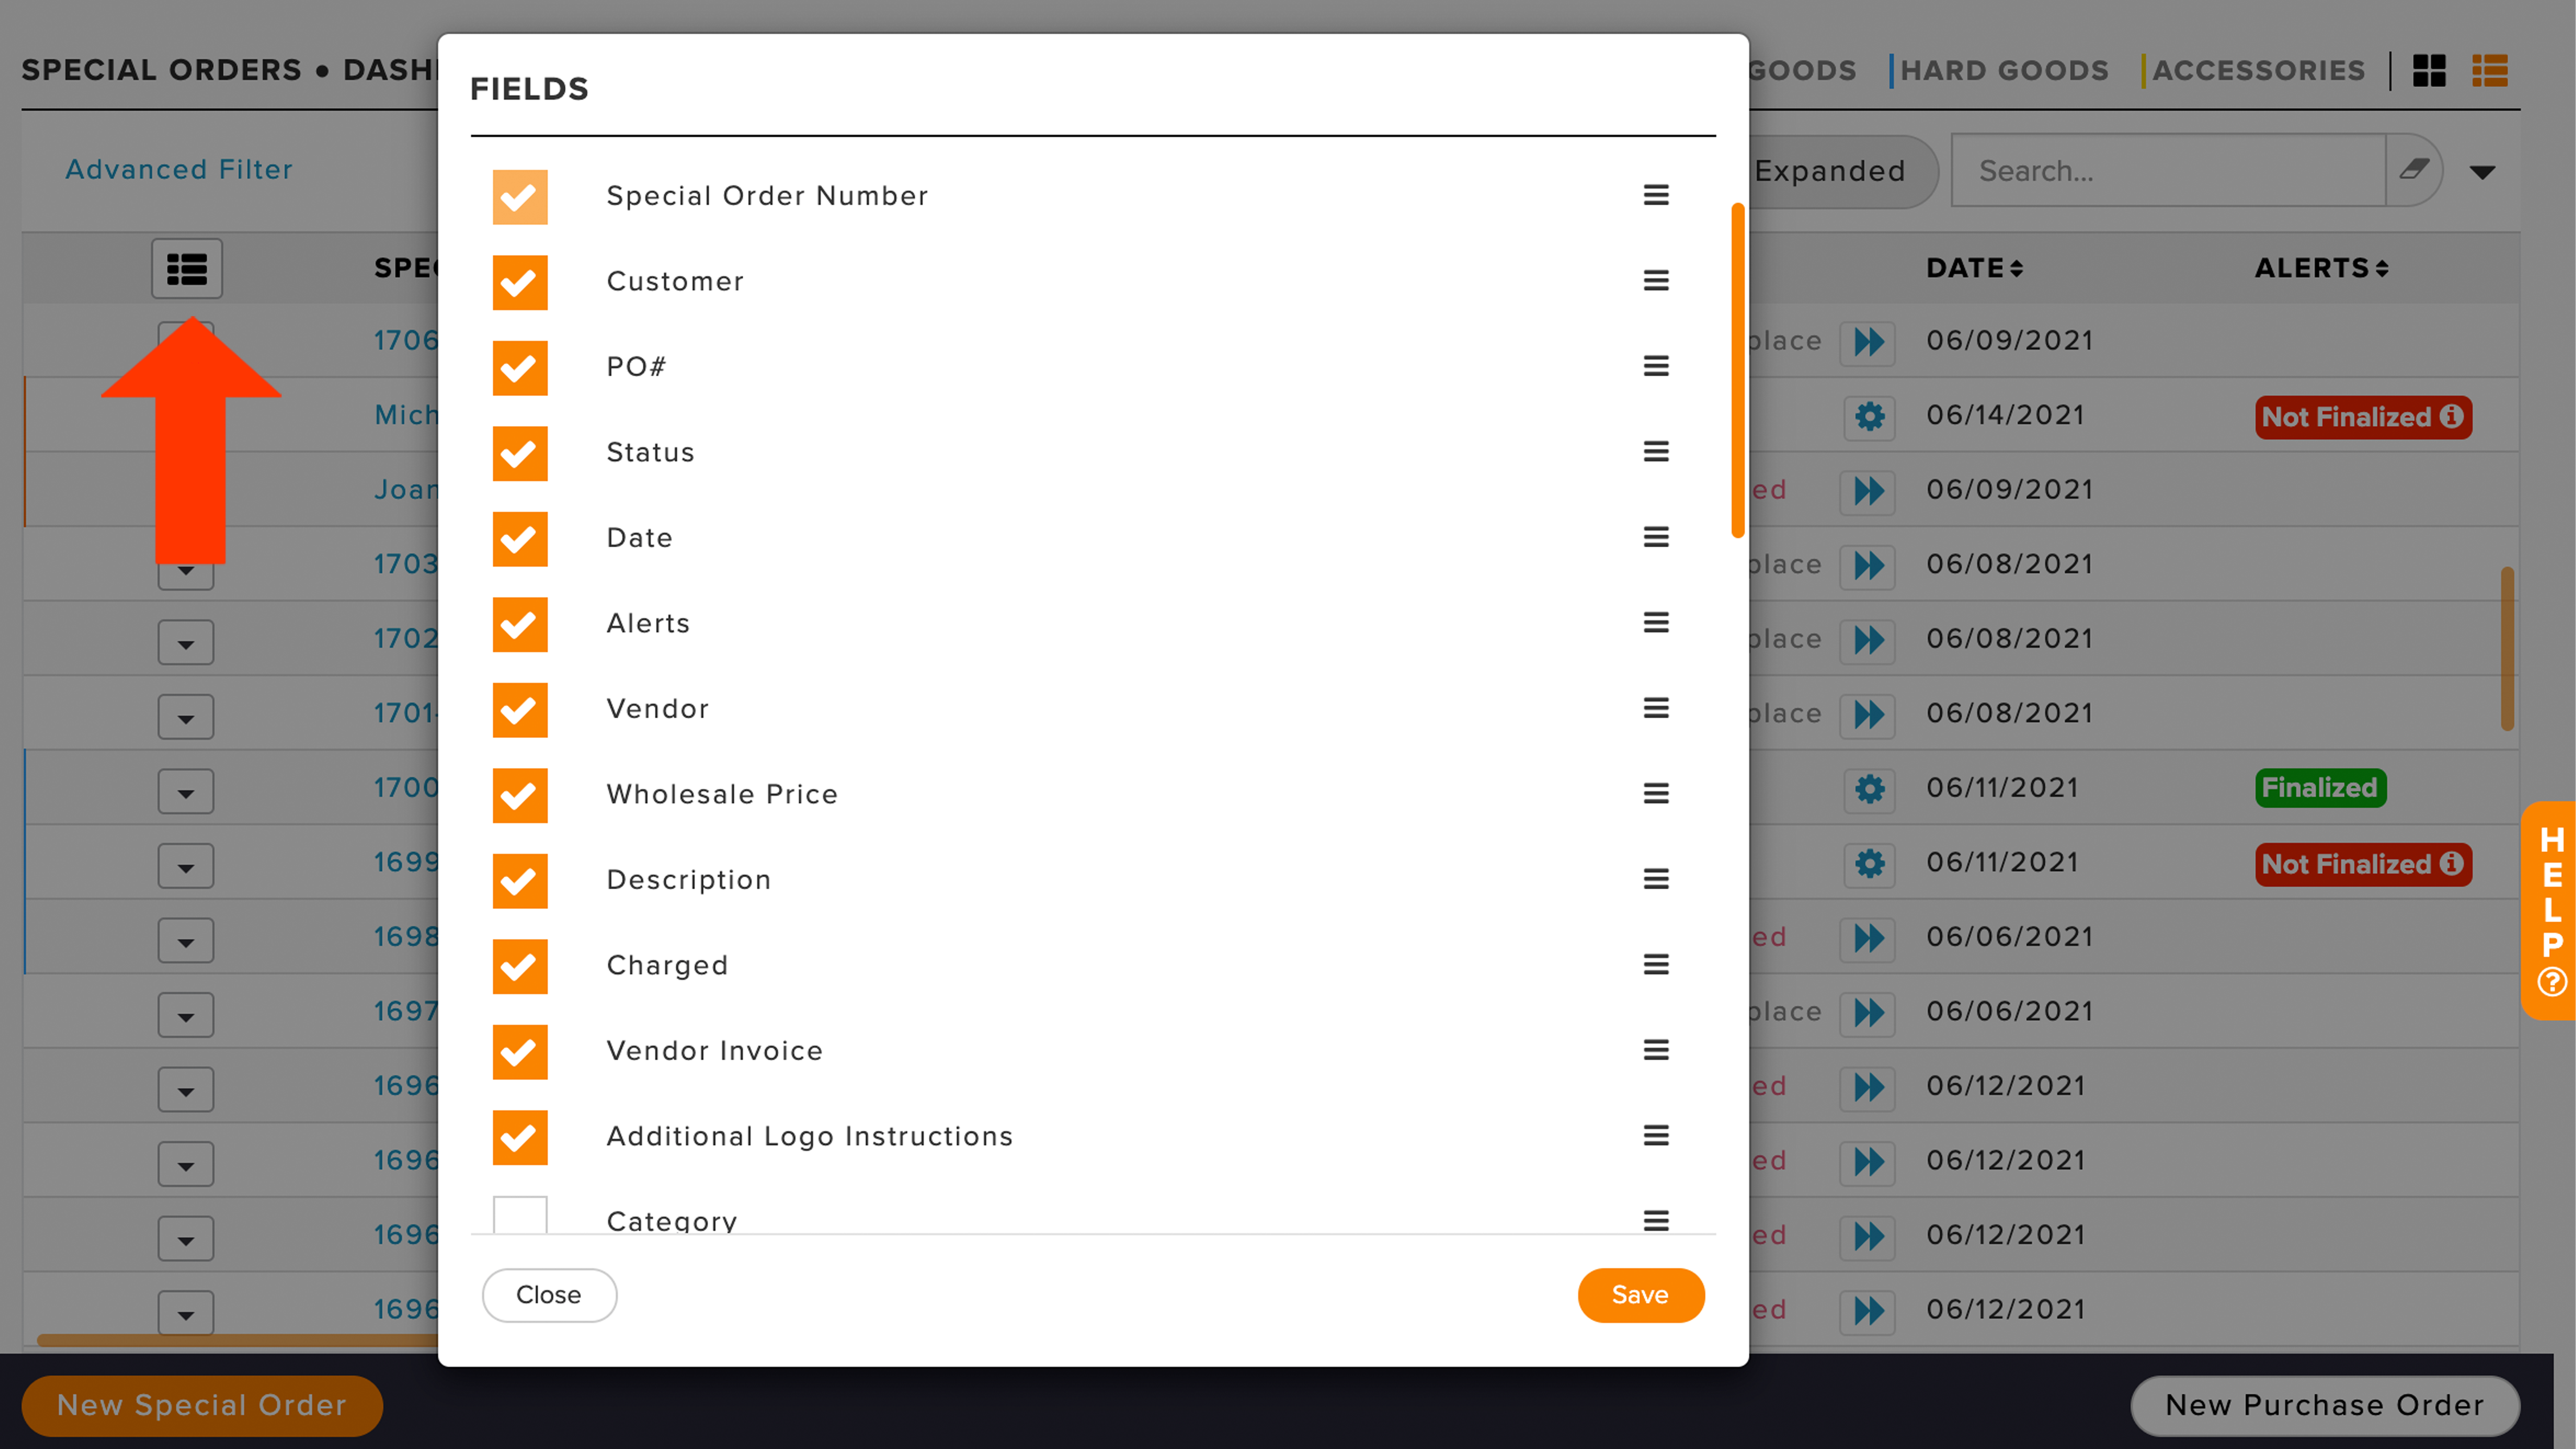Switch to grid view icon
The image size is (2576, 1449).
click(x=2429, y=71)
